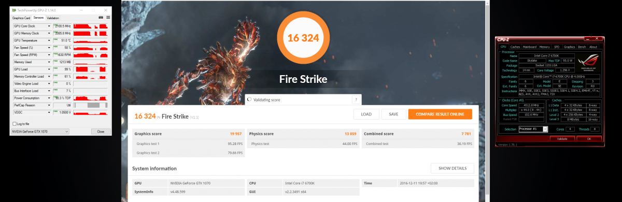Click the CPU-Z Validate button

click(x=562, y=139)
